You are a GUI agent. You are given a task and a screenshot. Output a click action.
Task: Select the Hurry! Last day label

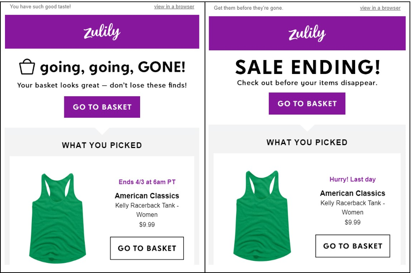pos(353,179)
